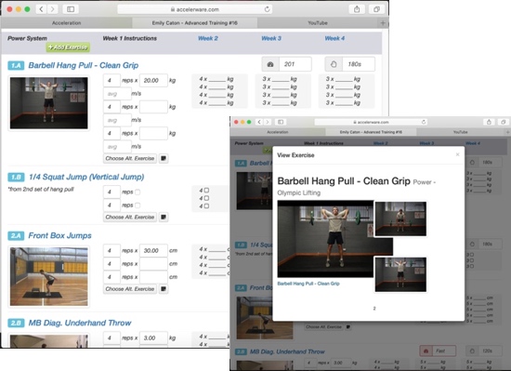
Task: Switch to the Acceleration browser tab
Action: (x=67, y=23)
